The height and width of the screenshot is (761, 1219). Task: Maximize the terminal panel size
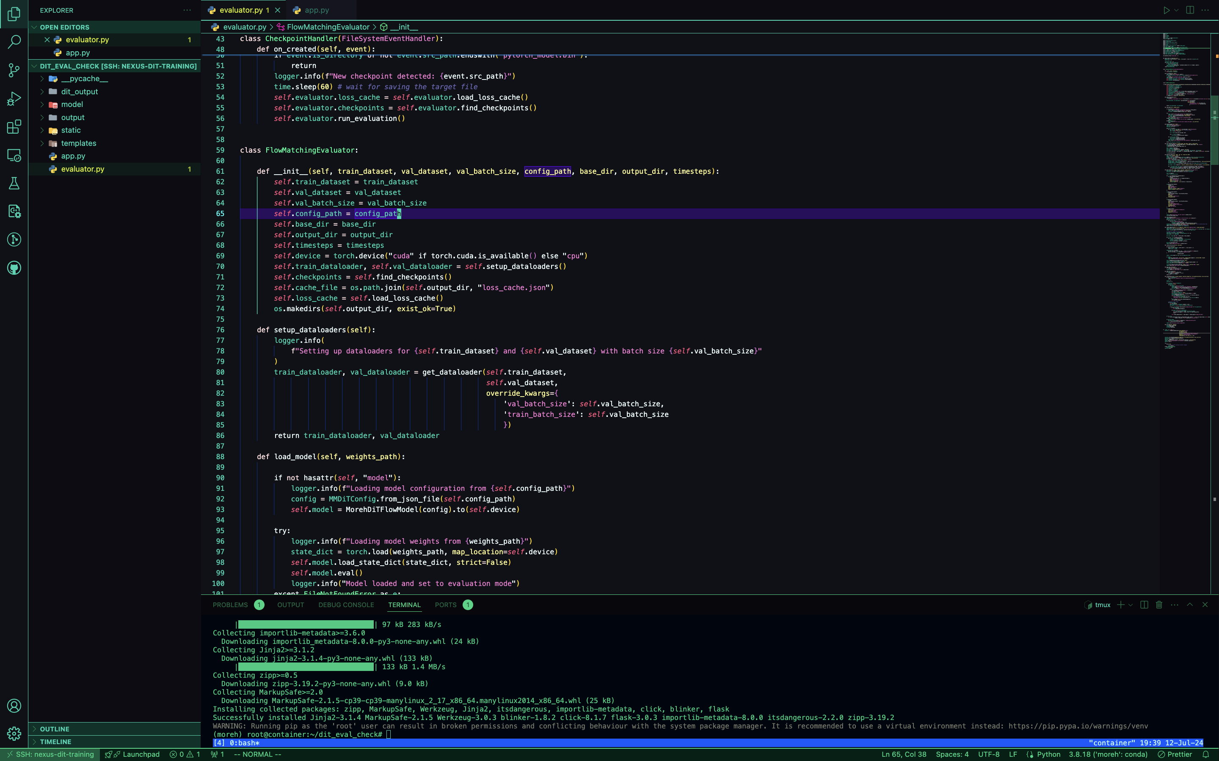1190,605
